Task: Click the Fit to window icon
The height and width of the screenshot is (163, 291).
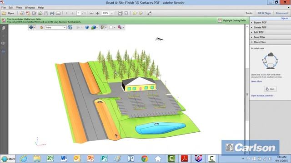Action: coord(126,13)
